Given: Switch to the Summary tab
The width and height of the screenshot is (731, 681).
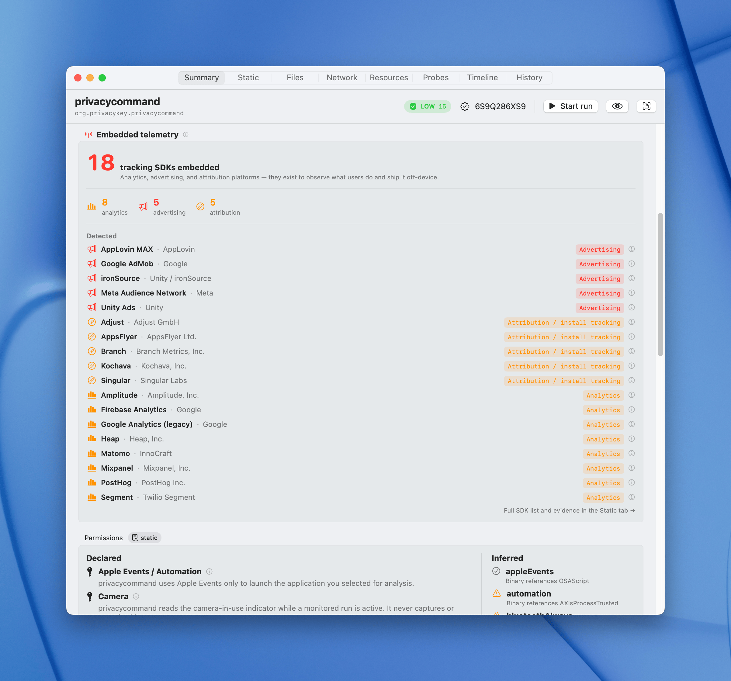Looking at the screenshot, I should coord(202,78).
